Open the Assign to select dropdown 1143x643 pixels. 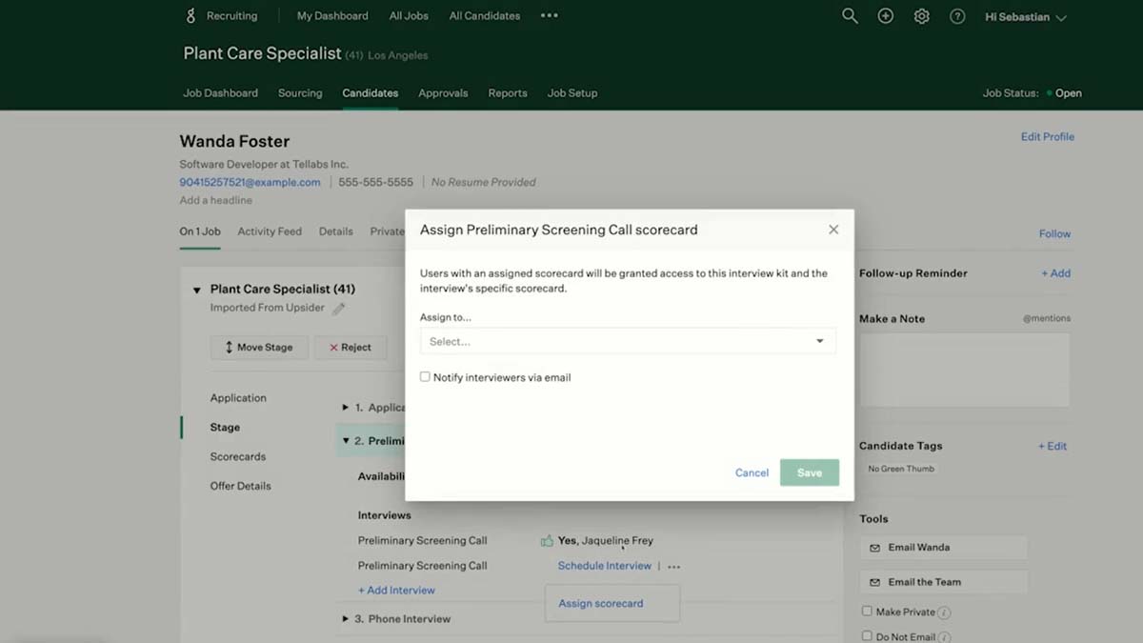click(x=628, y=341)
